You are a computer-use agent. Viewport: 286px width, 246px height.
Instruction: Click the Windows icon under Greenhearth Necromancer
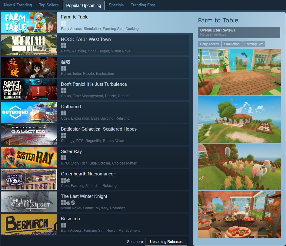63,180
